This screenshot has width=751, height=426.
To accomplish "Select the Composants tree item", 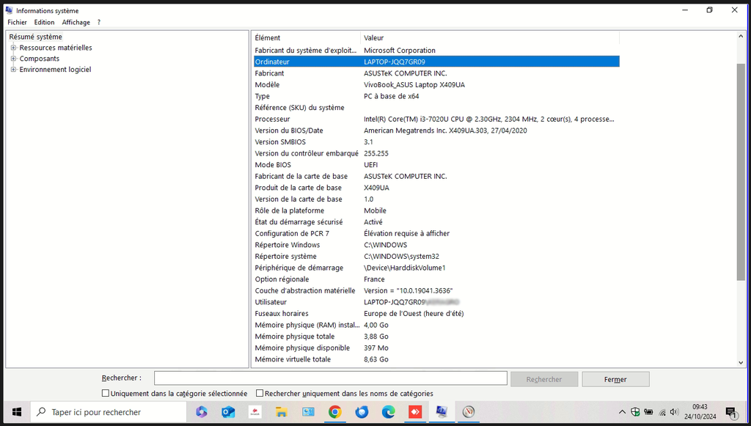I will (40, 59).
